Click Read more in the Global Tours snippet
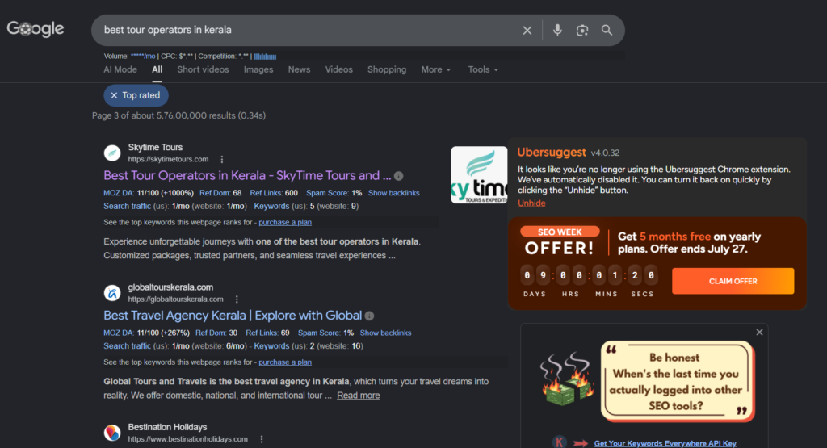This screenshot has width=827, height=448. pyautogui.click(x=358, y=396)
